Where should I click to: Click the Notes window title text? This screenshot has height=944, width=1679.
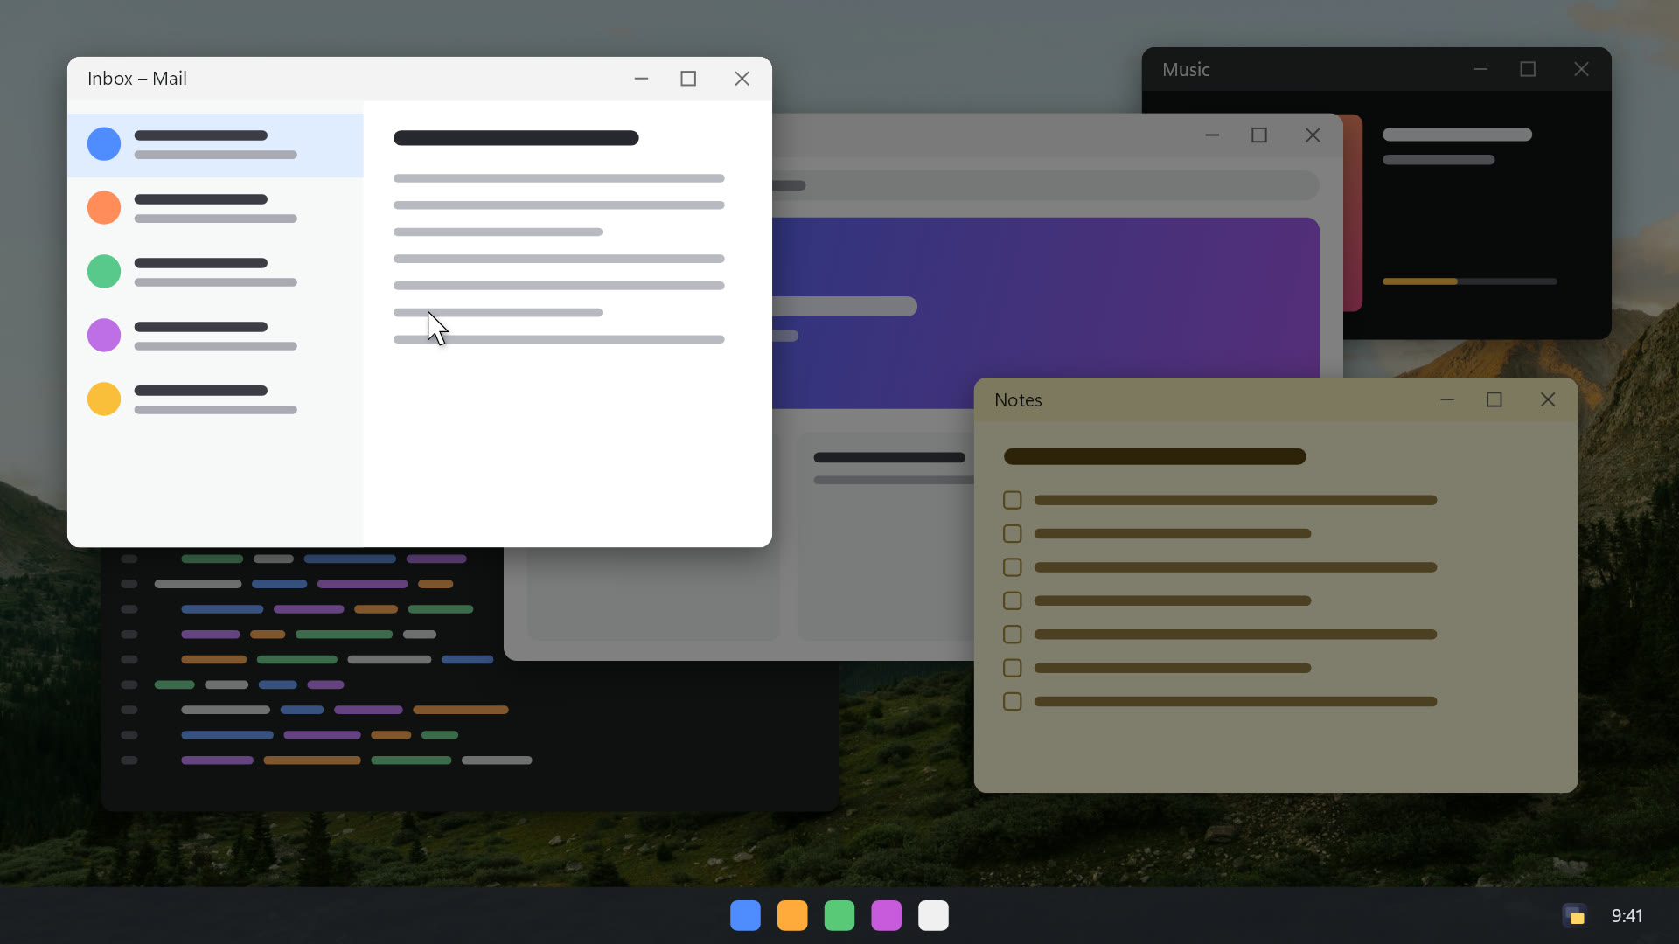[x=1018, y=399]
